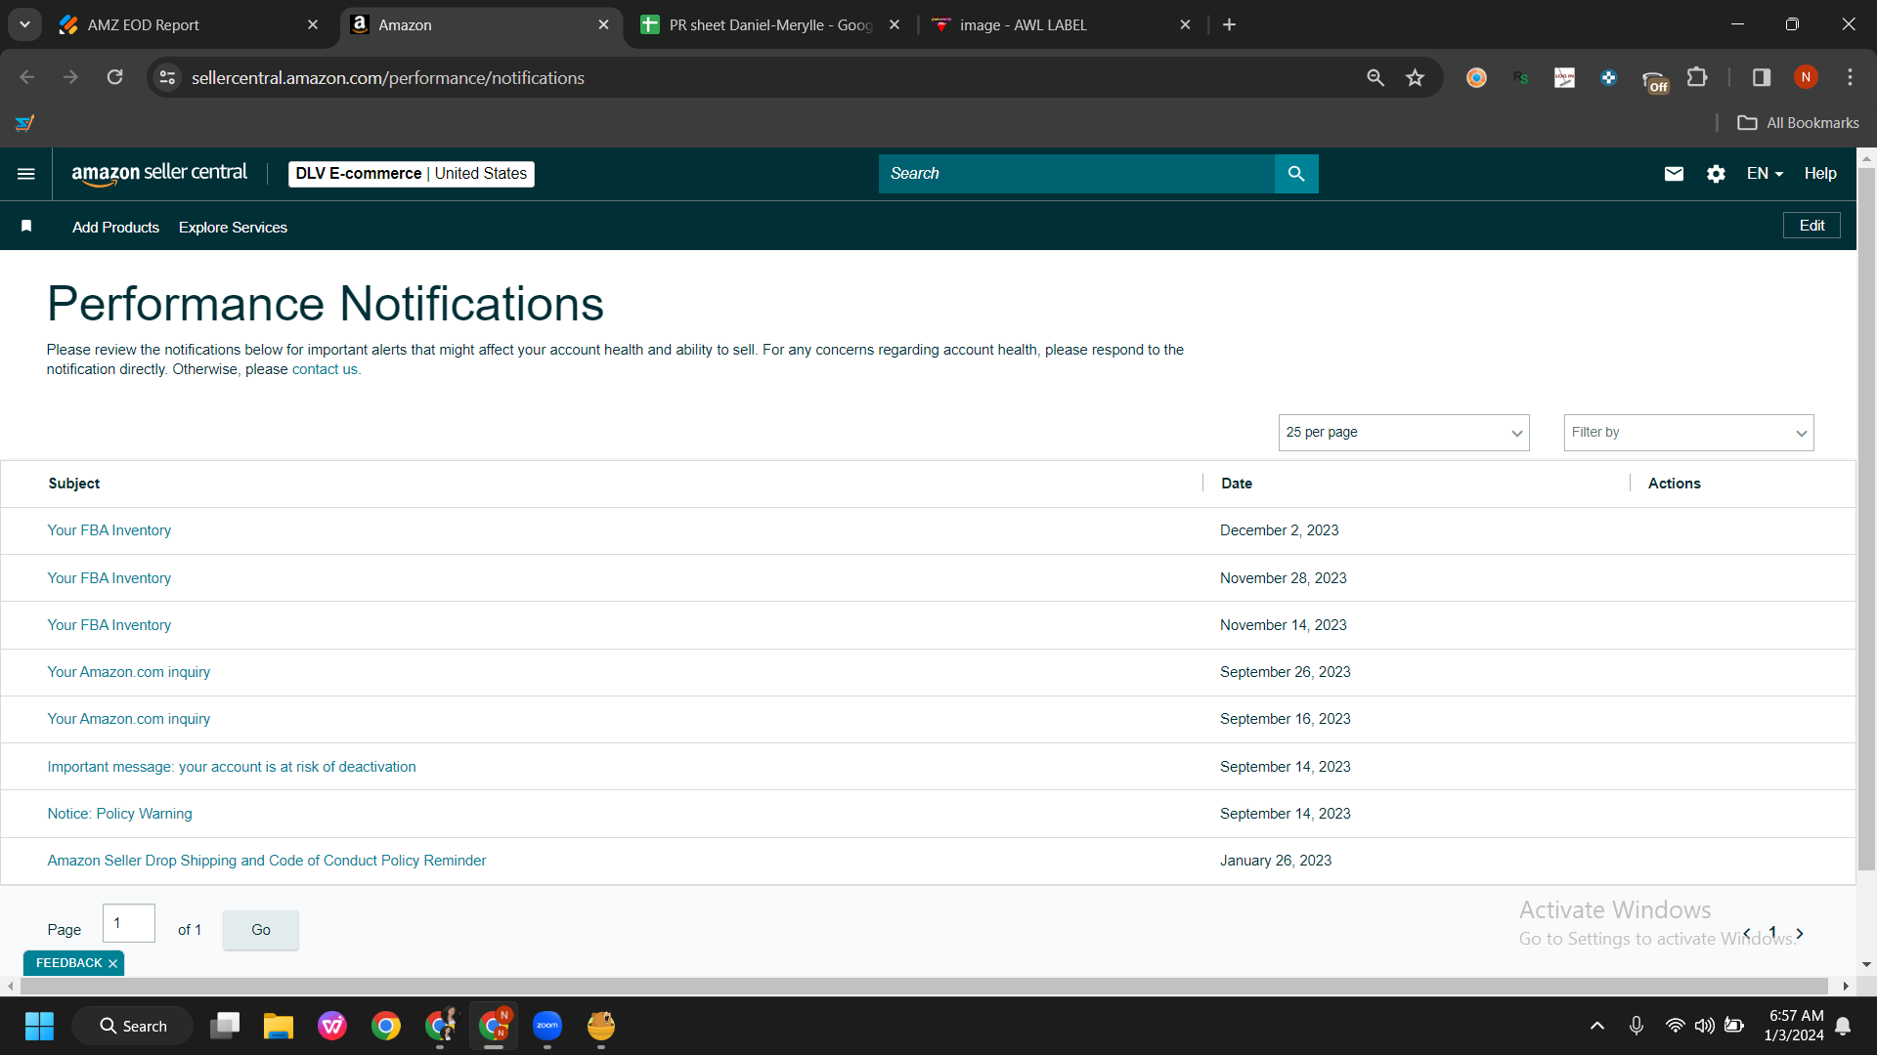Open Your FBA Inventory from November 14, 2023
1877x1055 pixels.
(109, 625)
